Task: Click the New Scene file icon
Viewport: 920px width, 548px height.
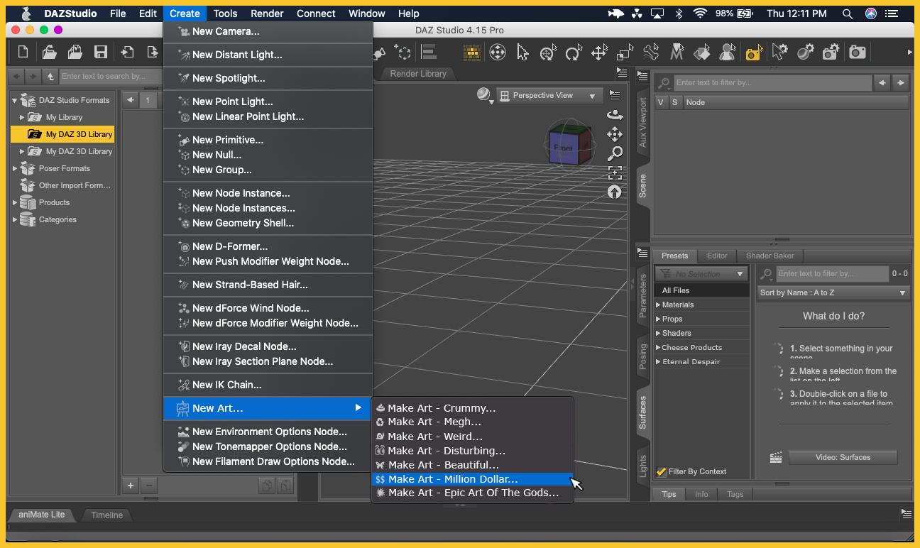Action: tap(23, 52)
